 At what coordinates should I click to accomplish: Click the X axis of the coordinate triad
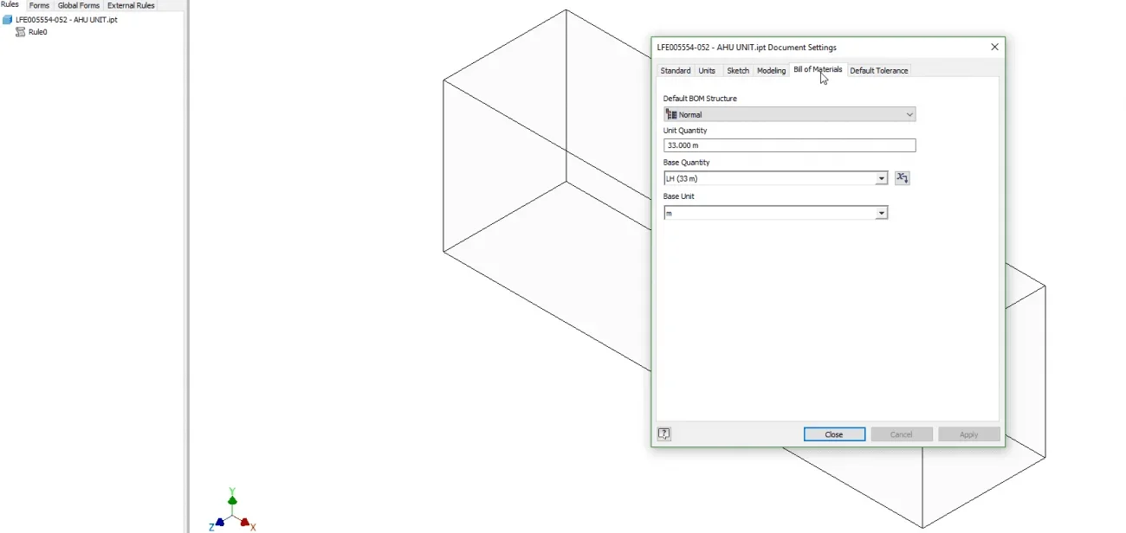(247, 523)
